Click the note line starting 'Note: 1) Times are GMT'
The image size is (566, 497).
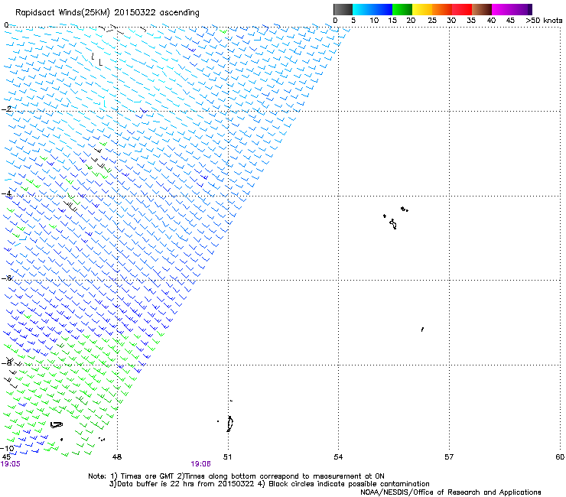236,476
